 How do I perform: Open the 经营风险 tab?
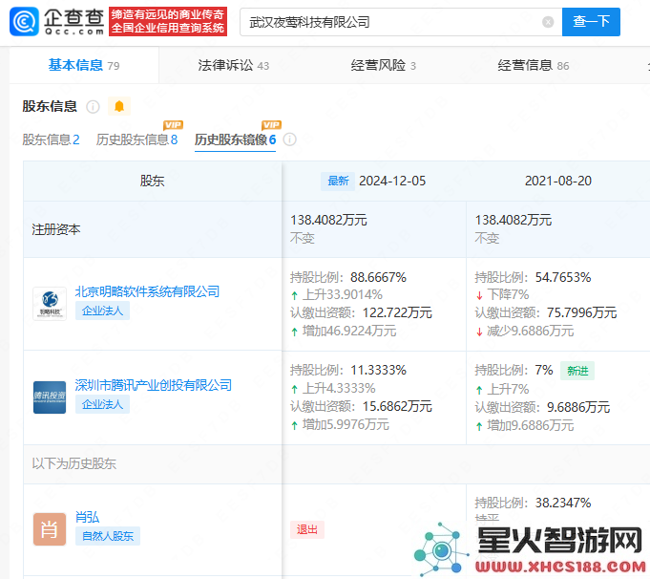coord(383,65)
